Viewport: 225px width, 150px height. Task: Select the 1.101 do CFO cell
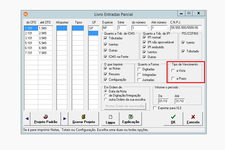pyautogui.click(x=31, y=28)
